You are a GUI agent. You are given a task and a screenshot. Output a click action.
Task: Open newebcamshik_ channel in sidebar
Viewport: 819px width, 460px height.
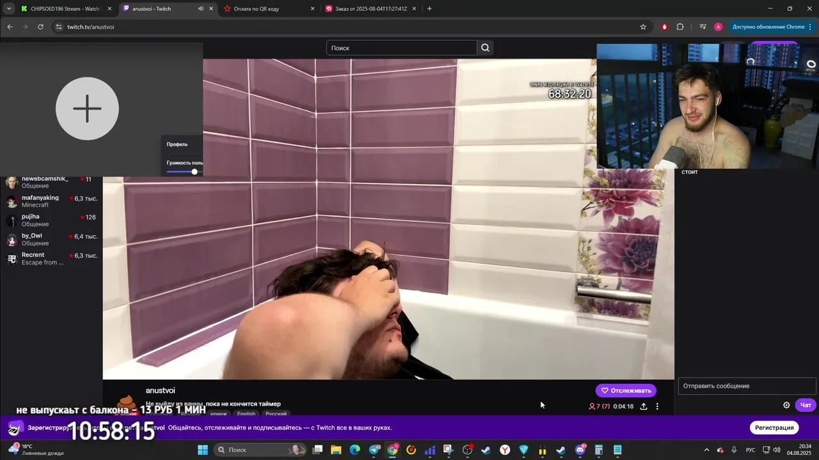point(51,182)
